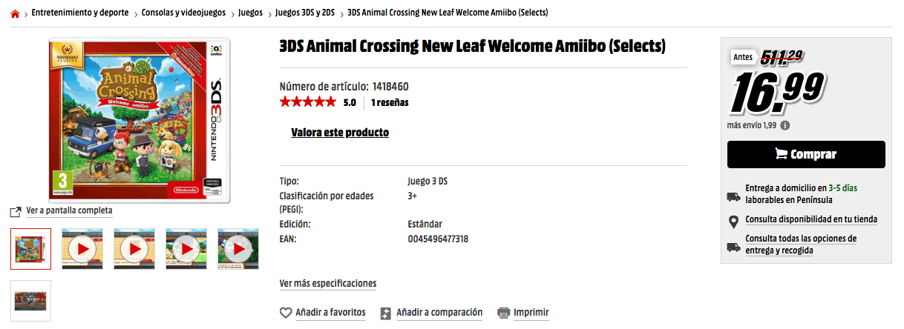Go to Consolas y videojuegos breadcrumb
The width and height of the screenshot is (904, 329).
(x=183, y=13)
